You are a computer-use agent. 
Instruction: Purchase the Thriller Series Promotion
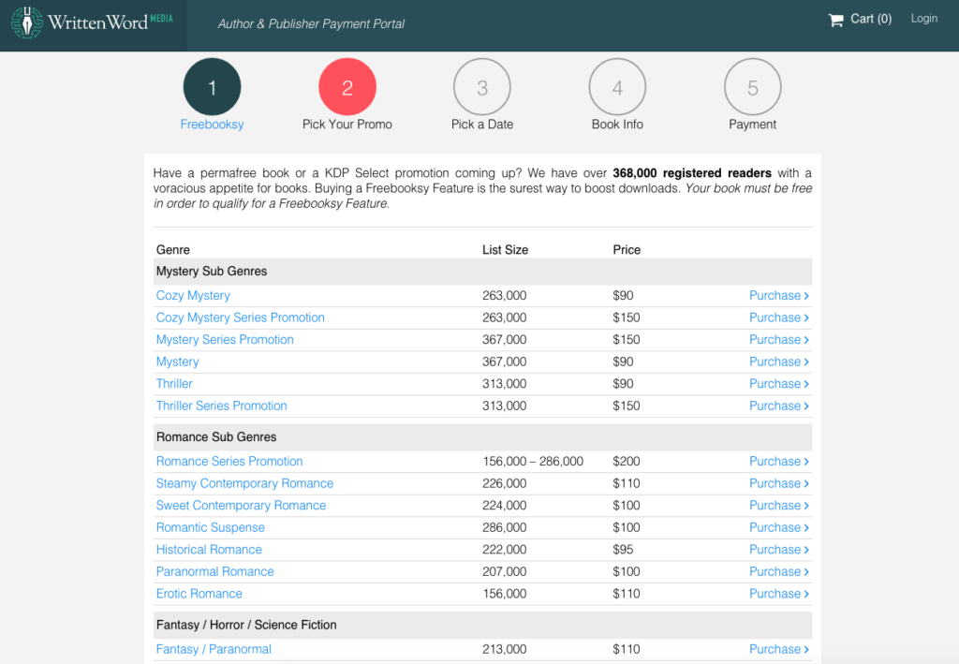[x=778, y=406]
